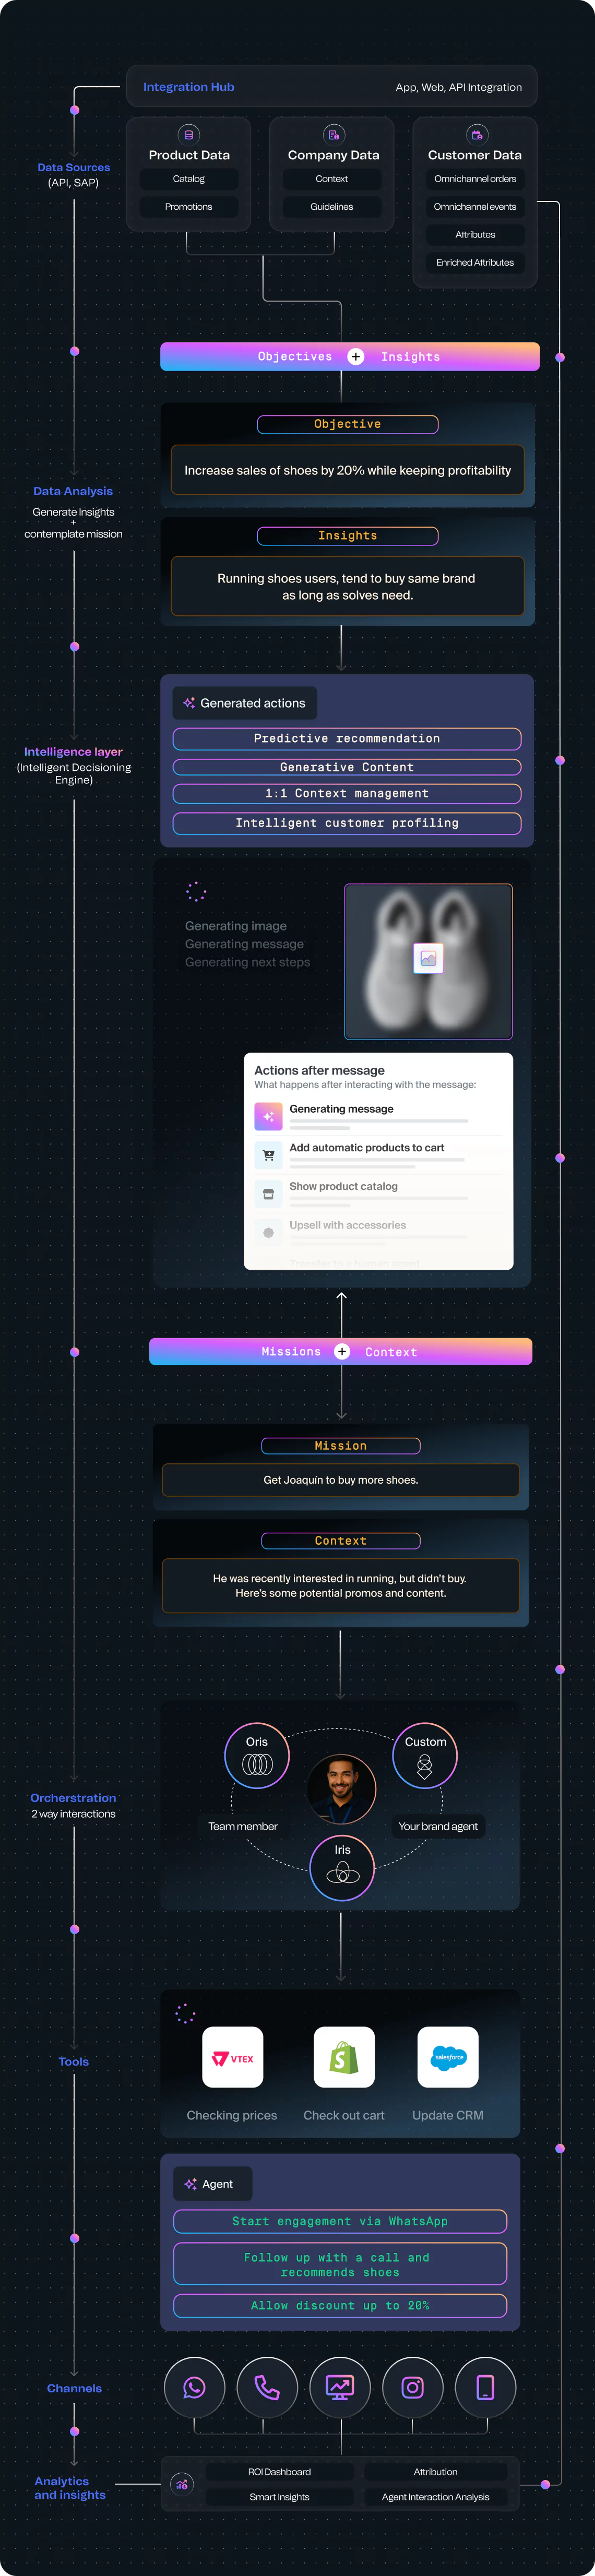Click the Orcherstration label
This screenshot has width=595, height=2576.
[73, 1798]
